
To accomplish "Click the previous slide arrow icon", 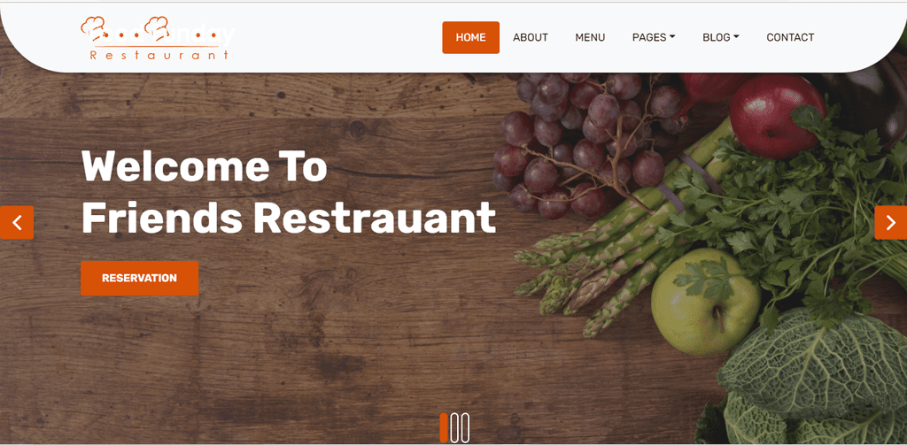I will (17, 223).
